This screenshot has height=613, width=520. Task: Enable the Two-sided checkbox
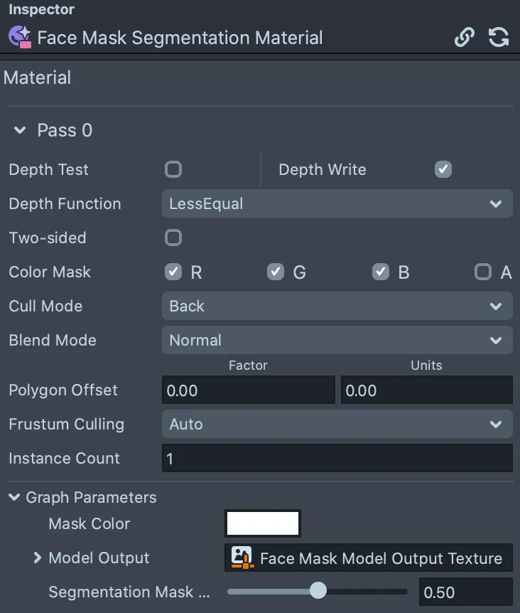coord(173,238)
